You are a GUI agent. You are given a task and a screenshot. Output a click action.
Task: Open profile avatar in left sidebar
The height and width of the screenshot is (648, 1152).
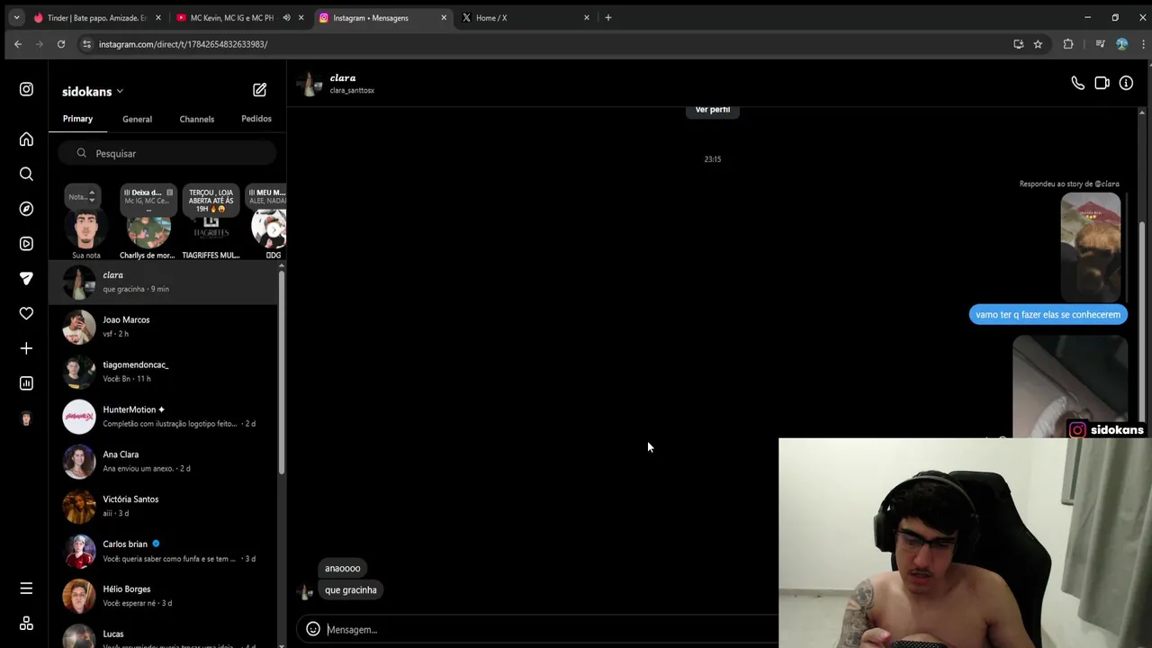coord(26,418)
